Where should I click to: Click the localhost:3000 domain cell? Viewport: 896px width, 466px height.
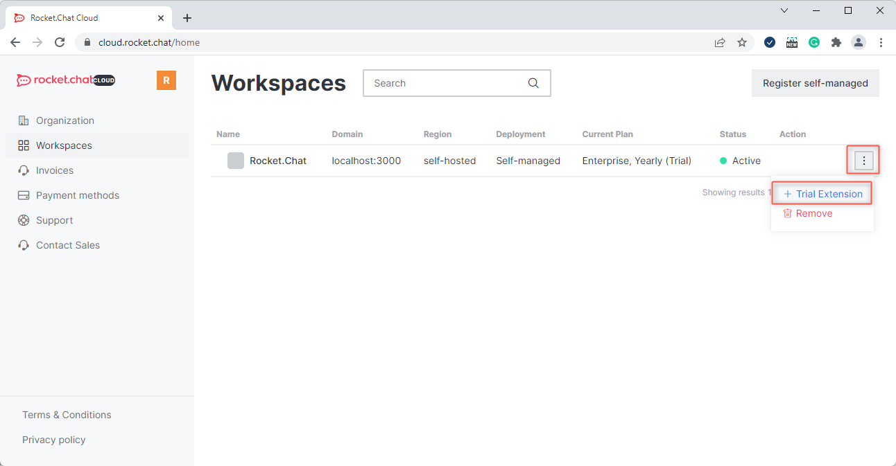(366, 161)
